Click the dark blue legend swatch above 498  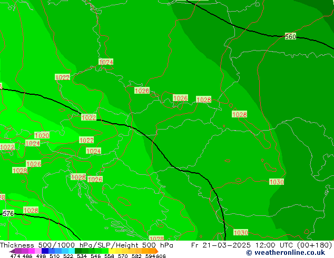(x=45, y=251)
